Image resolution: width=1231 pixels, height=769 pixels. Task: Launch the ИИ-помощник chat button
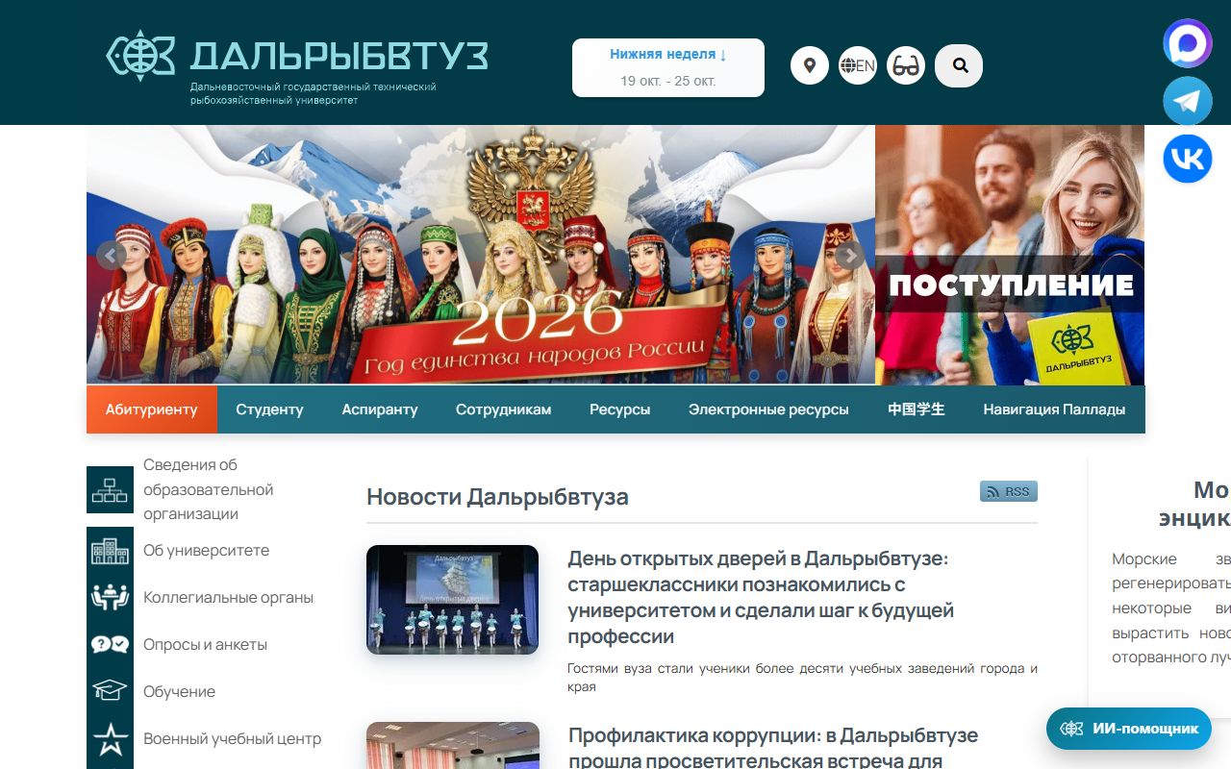tap(1129, 729)
